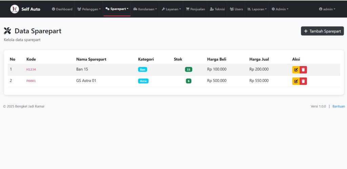Open the Admin settings dropdown
This screenshot has height=169, width=347.
point(280,9)
